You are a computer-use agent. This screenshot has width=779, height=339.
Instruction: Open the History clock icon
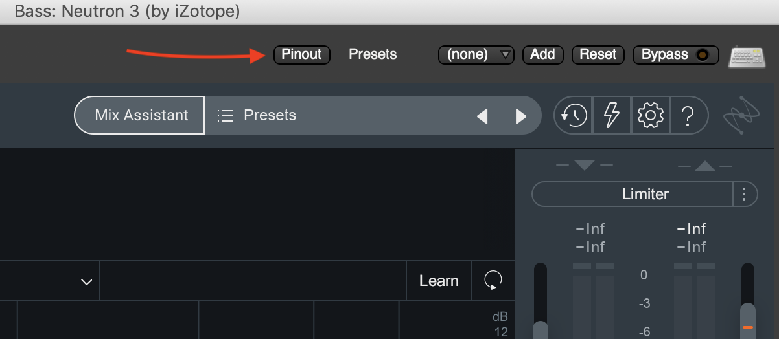(x=574, y=116)
